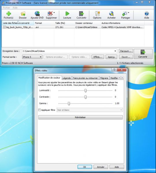Click the Options vidéo... button
The width and height of the screenshot is (156, 173).
point(79,57)
